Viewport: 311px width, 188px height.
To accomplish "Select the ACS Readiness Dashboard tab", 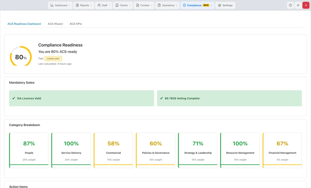I will click(24, 24).
